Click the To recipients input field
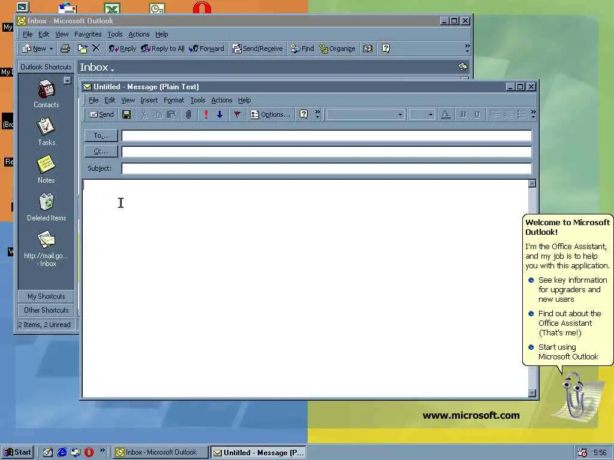 click(327, 136)
